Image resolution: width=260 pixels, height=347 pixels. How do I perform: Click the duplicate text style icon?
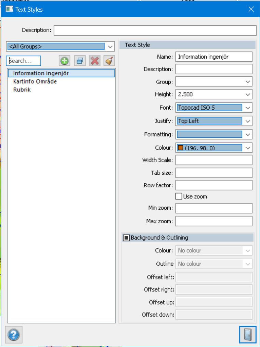(x=80, y=61)
